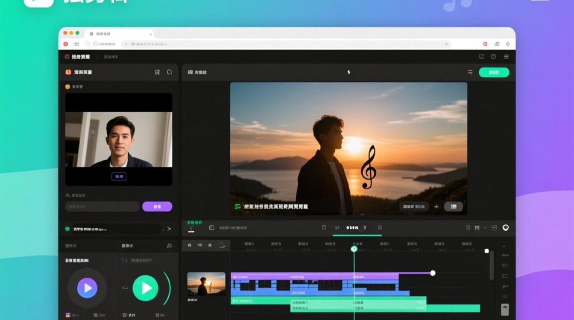Screen dimensions: 574x320
Task: Click the browser address bar
Action: pos(286,44)
